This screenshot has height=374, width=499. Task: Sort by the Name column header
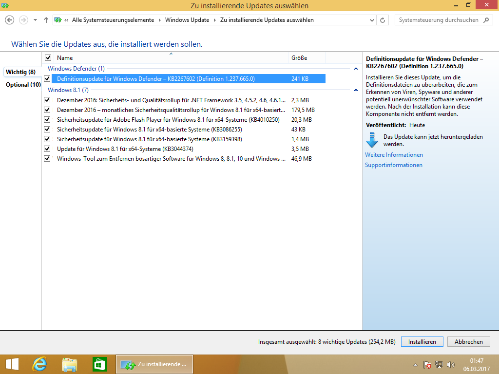tap(171, 58)
